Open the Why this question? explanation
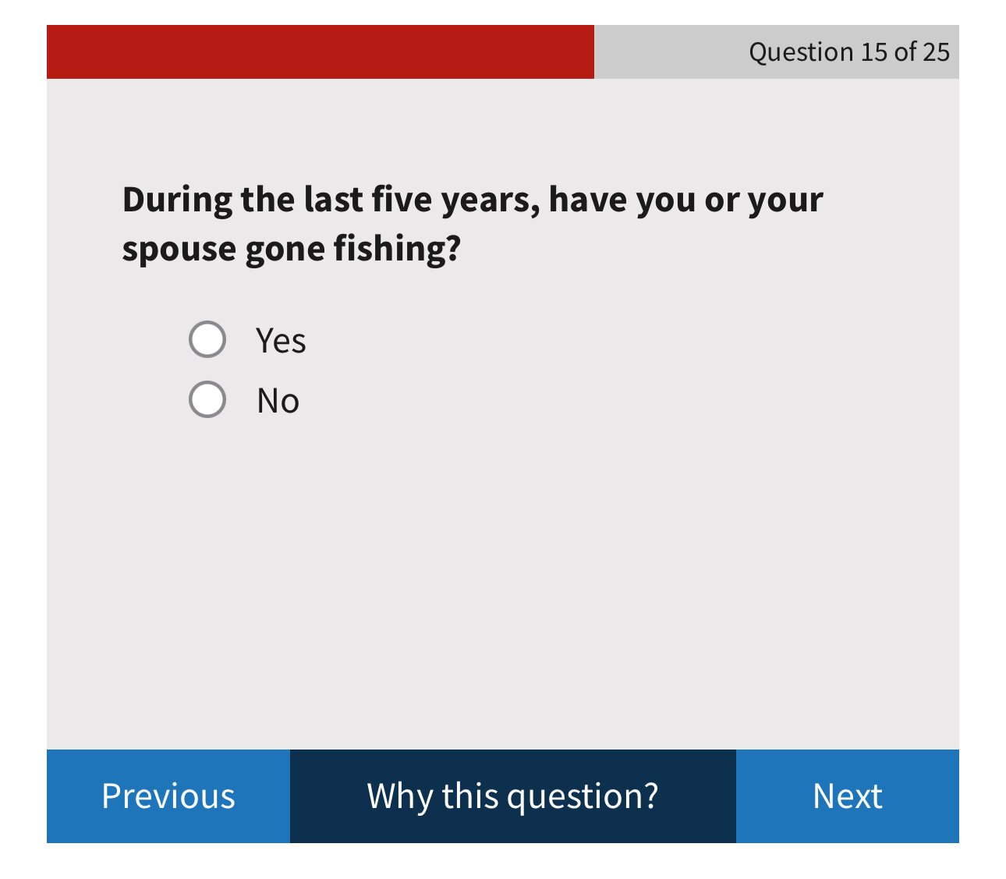The image size is (1006, 879). tap(512, 796)
